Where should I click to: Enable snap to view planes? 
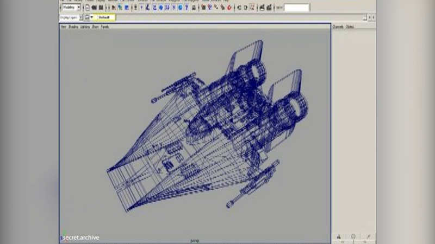223,8
